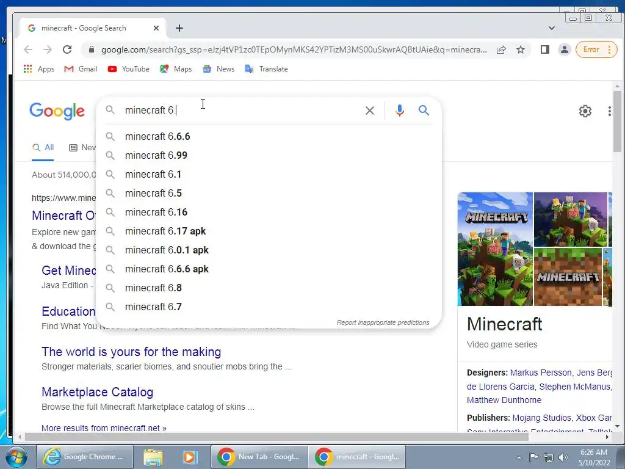The width and height of the screenshot is (625, 469).
Task: Go forward in browser history
Action: (48, 49)
